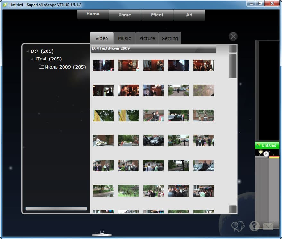Screen dimensions: 282x239
Task: Switch to the Art tab
Action: tap(189, 15)
